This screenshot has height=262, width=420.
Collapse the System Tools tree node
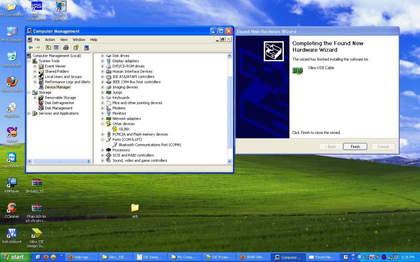click(29, 61)
